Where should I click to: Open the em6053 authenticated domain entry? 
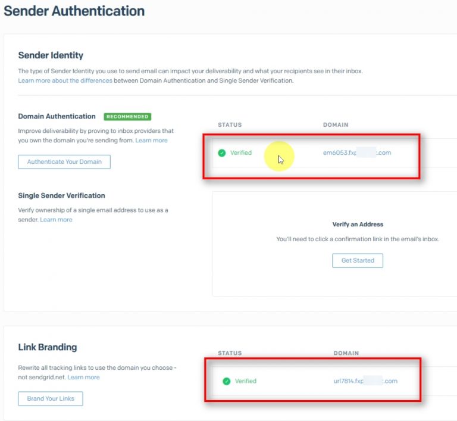tap(356, 153)
